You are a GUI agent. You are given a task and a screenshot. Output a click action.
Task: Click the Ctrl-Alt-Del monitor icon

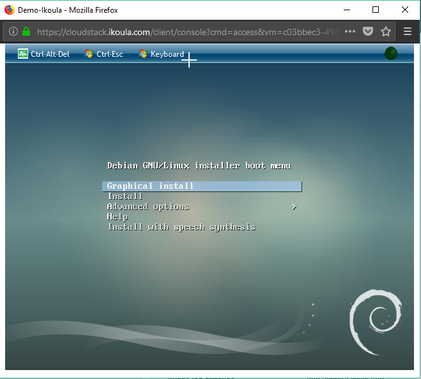tap(23, 54)
